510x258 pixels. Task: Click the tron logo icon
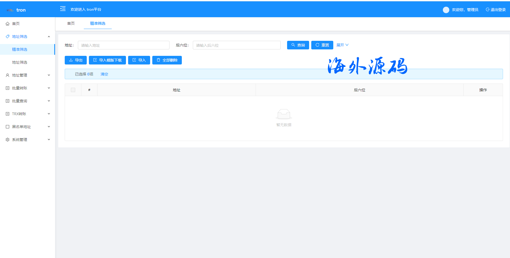point(10,10)
